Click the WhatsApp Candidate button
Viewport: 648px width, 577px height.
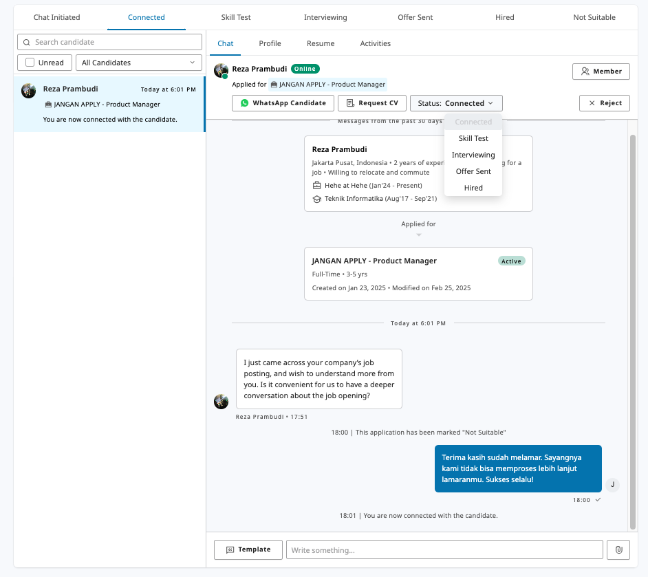(283, 103)
